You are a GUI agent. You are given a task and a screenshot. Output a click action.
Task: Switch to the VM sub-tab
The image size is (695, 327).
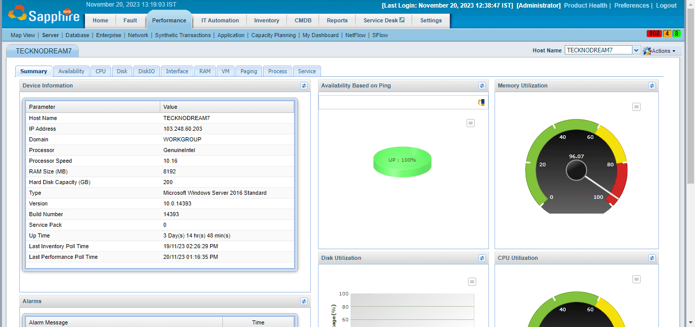pos(225,71)
